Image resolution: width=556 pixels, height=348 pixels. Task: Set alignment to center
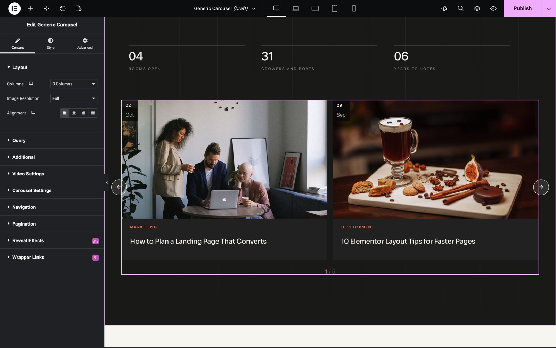(74, 113)
